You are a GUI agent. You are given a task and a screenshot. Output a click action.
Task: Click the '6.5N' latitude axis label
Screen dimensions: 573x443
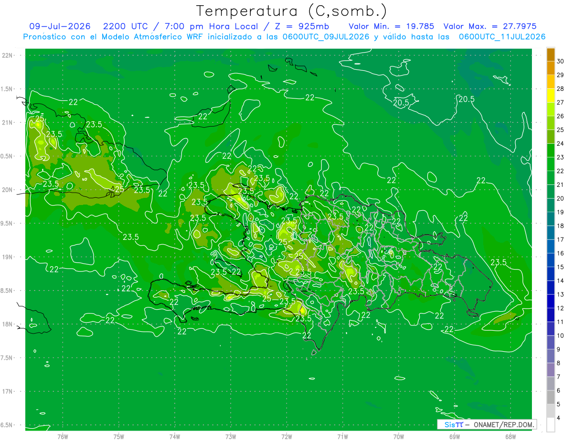pyautogui.click(x=7, y=425)
